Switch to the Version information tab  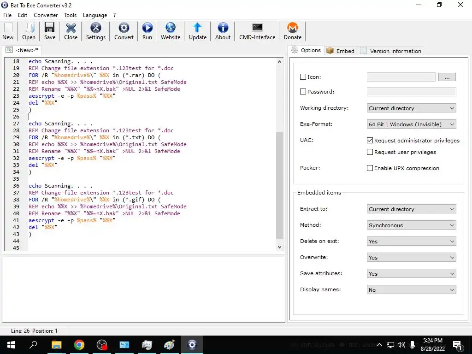[391, 51]
